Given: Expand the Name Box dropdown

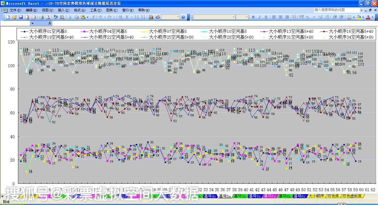Looking at the screenshot, I should coord(32,23).
